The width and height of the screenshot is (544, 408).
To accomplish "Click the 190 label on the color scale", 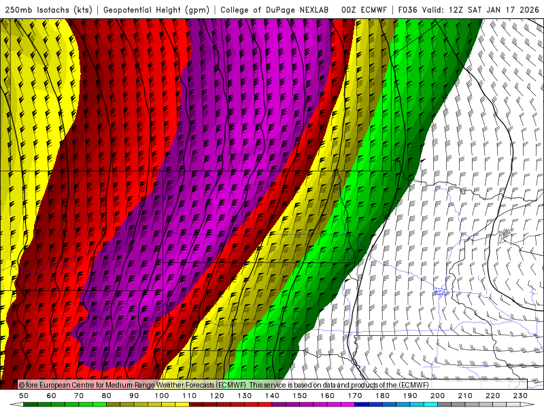I will 410,396.
